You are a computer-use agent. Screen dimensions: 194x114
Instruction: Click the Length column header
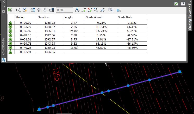tap(74, 17)
